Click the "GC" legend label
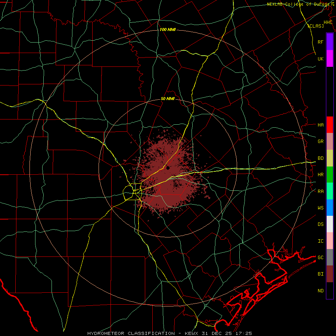This screenshot has width=336, height=336. coord(320,257)
